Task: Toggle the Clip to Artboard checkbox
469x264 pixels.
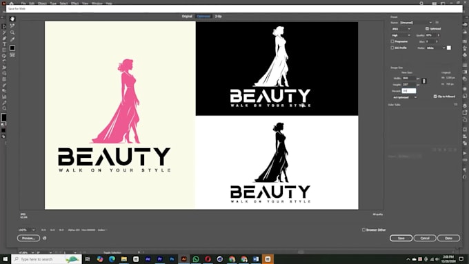Action: 435,97
